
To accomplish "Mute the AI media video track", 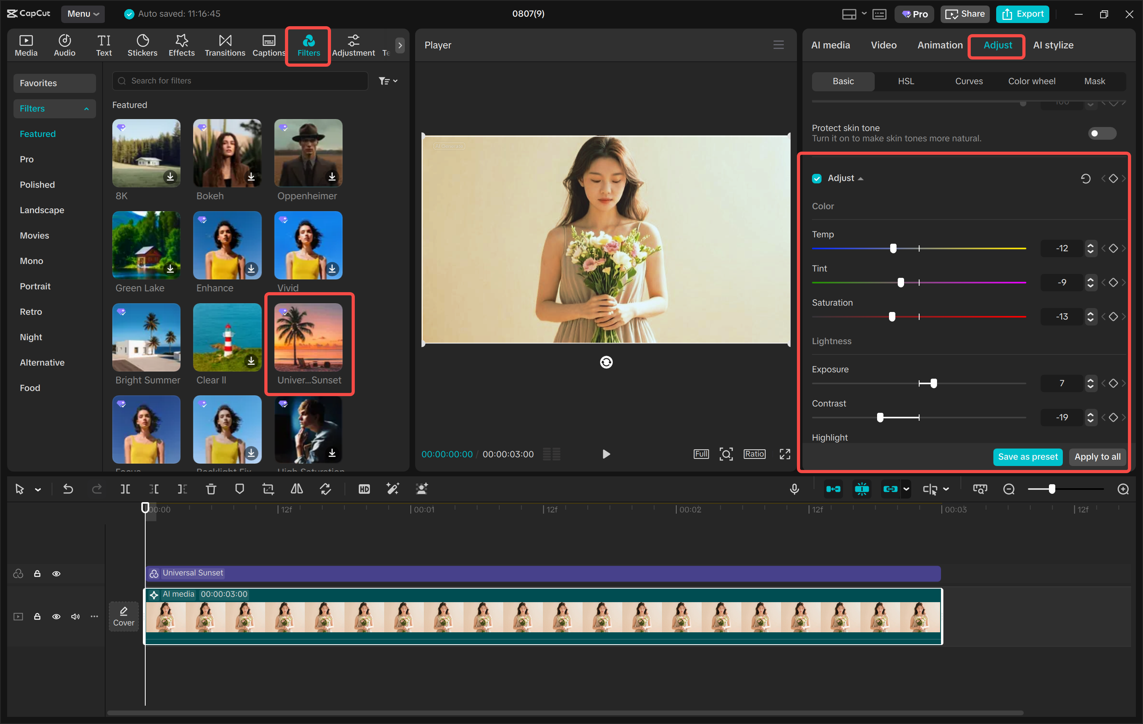I will click(75, 617).
